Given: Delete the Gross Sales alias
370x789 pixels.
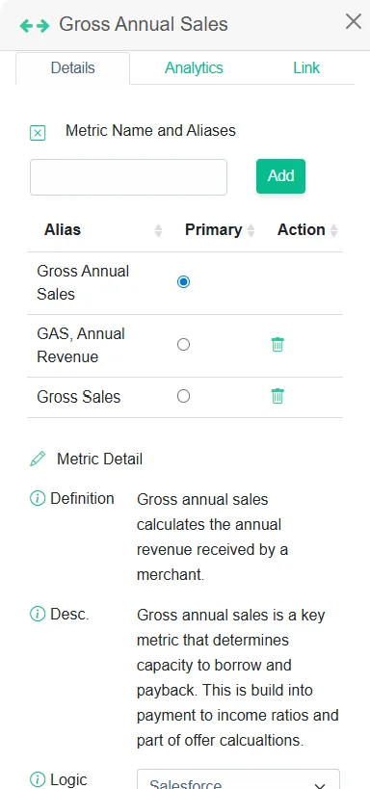Looking at the screenshot, I should point(277,397).
